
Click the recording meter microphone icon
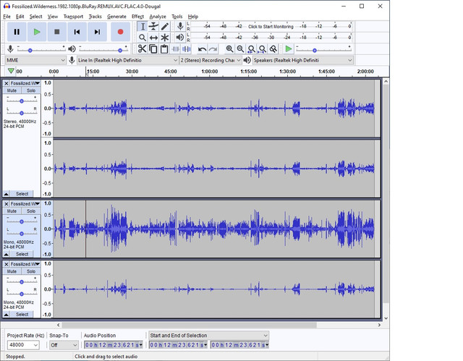(180, 26)
